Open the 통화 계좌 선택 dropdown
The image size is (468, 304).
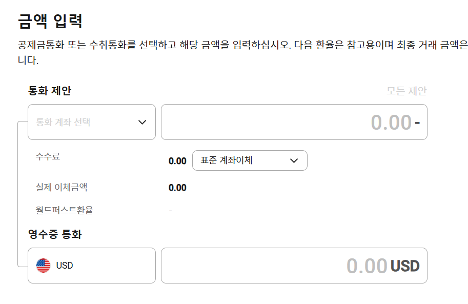[x=92, y=122]
